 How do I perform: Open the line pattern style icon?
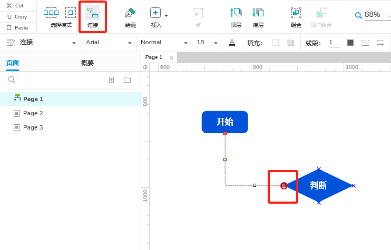(365, 43)
